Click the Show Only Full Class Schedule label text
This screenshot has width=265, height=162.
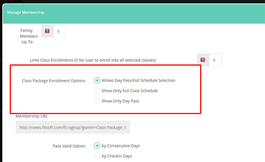tap(130, 91)
